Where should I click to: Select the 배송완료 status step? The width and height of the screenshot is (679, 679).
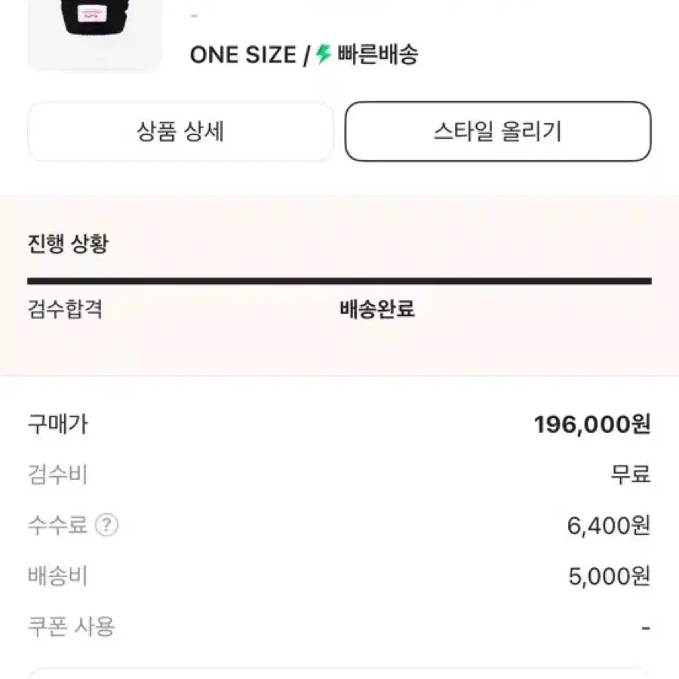click(x=377, y=309)
